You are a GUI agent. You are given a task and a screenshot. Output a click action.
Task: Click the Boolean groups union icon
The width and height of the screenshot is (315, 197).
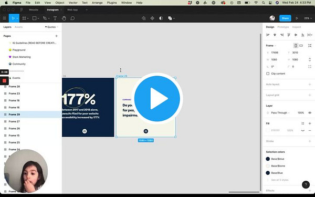[170, 18]
